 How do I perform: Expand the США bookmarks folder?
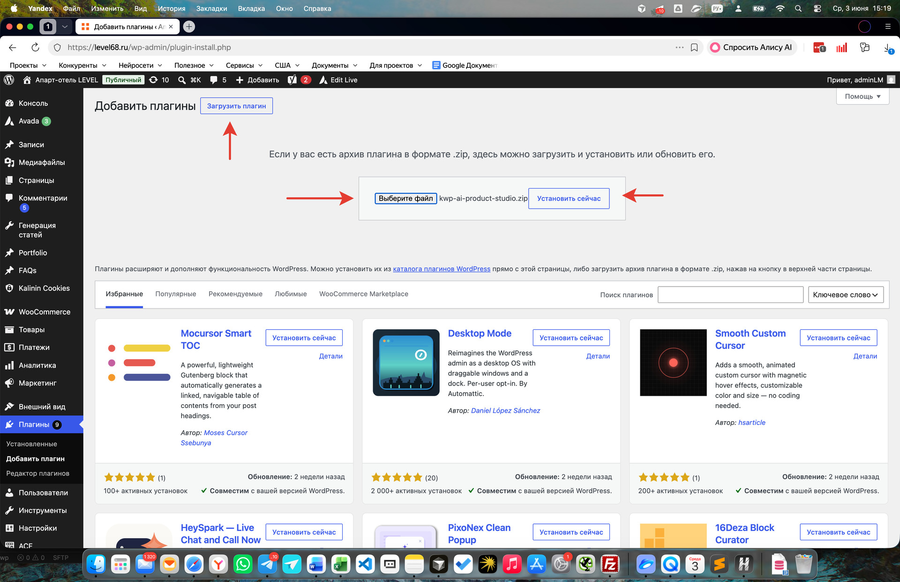(x=287, y=65)
